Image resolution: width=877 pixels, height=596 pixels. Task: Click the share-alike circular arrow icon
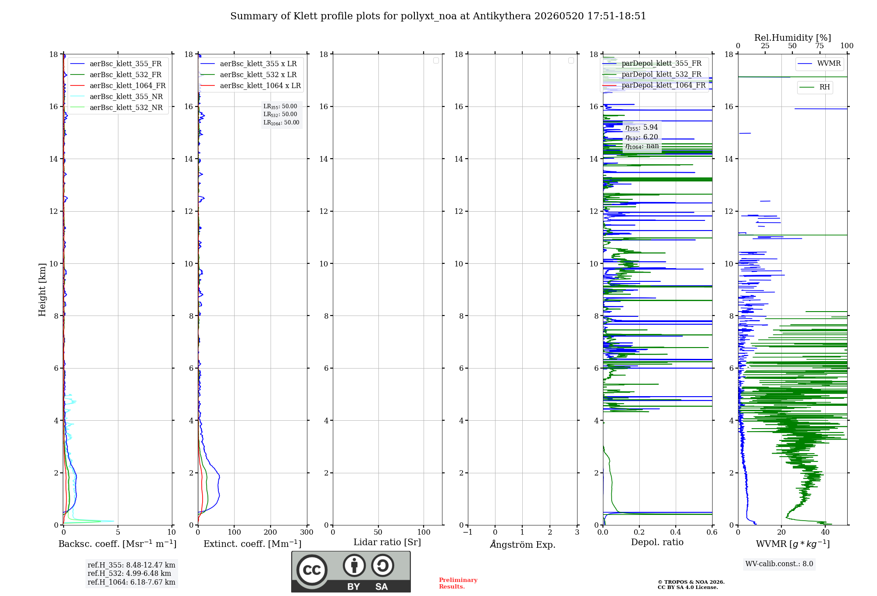coord(383,565)
